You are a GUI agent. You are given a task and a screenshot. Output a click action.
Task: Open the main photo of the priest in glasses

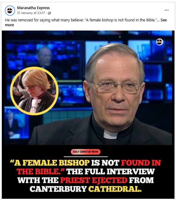point(114,94)
